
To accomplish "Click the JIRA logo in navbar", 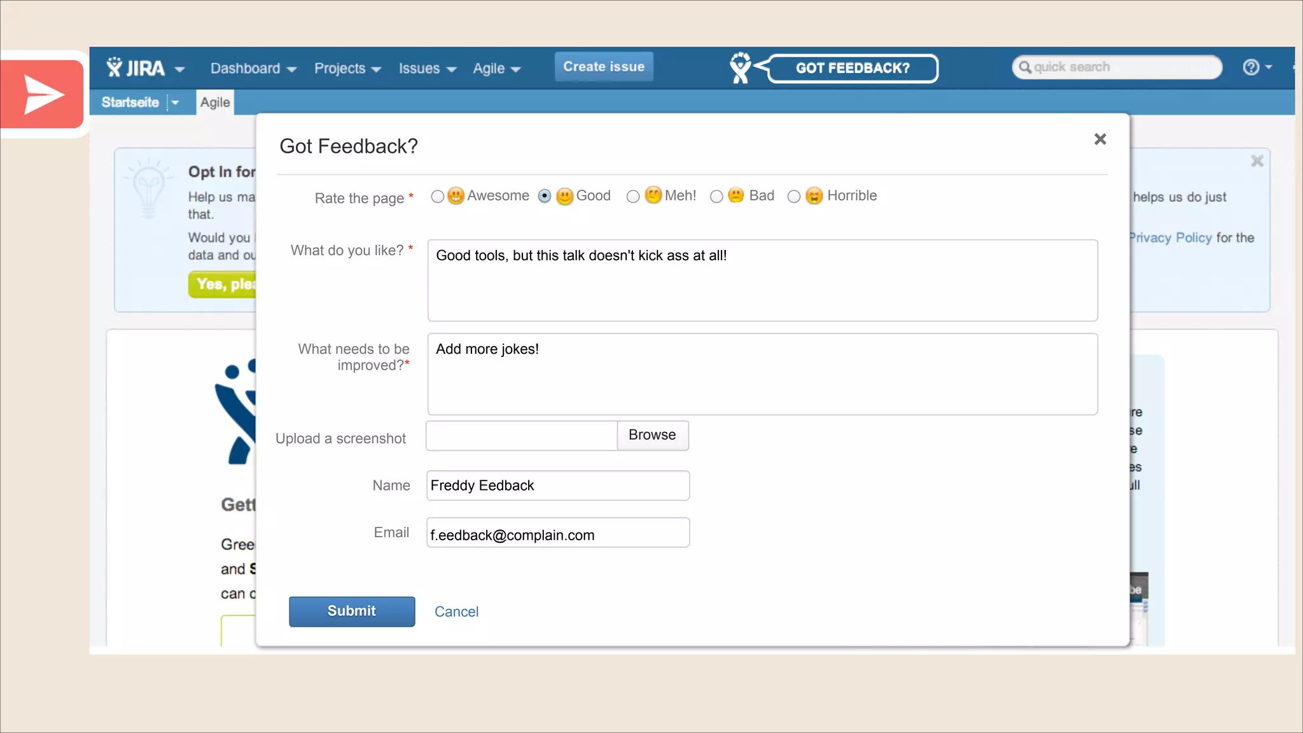I will click(x=136, y=67).
